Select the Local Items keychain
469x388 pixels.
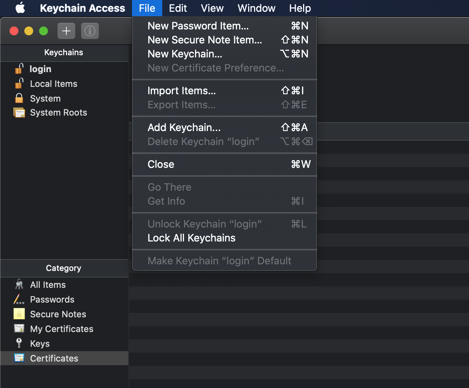65,84
